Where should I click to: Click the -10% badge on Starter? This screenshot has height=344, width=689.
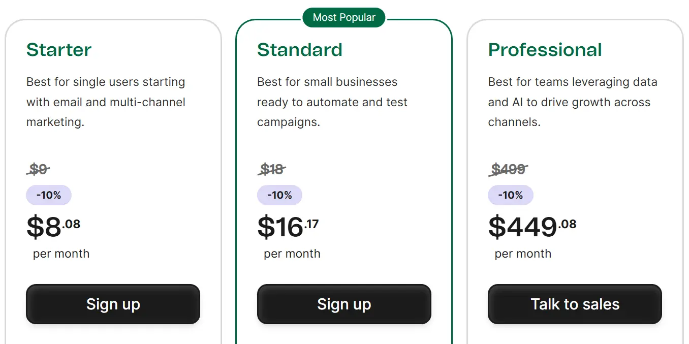(x=49, y=195)
